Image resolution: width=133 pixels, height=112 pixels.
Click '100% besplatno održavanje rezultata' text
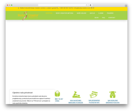[113, 102]
